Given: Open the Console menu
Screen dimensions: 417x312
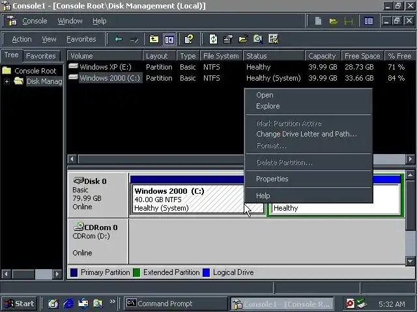Looking at the screenshot, I should (x=35, y=21).
